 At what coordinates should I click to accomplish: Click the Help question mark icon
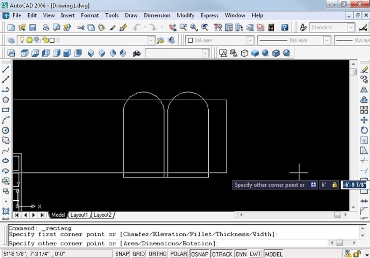click(x=285, y=27)
